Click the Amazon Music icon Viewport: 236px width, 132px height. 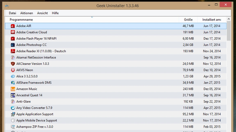tap(13, 89)
